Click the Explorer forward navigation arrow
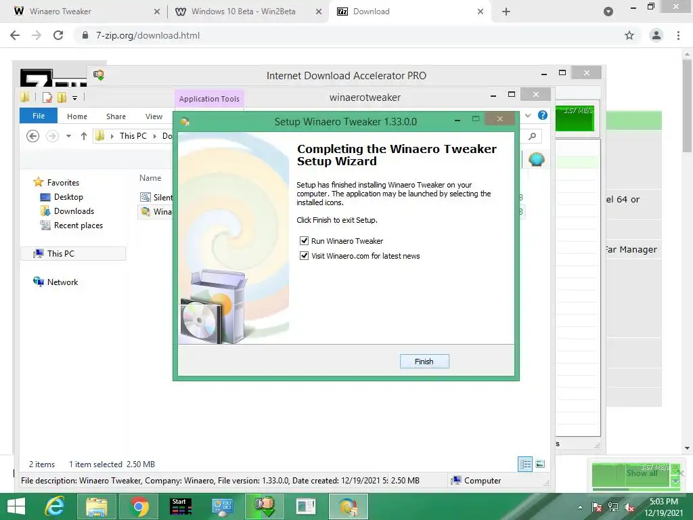This screenshot has height=520, width=693. click(52, 135)
